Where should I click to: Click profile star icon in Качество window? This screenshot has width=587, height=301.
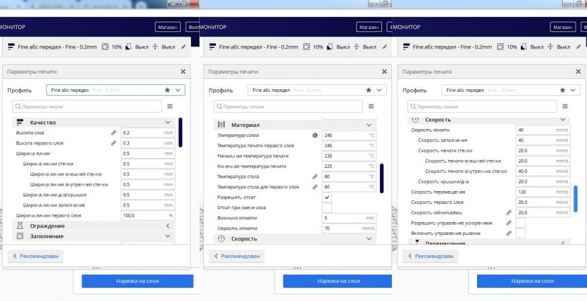coord(167,90)
